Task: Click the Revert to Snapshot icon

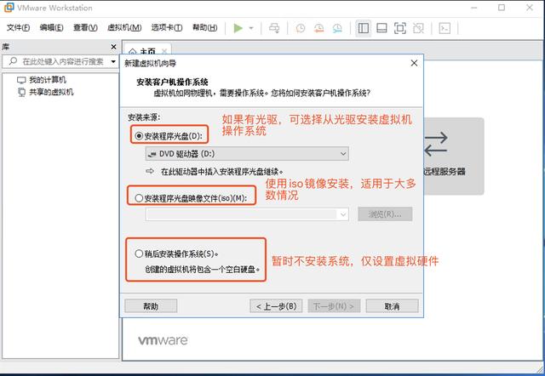Action: click(318, 28)
